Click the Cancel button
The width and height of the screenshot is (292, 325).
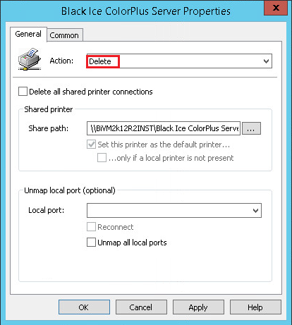(x=141, y=307)
